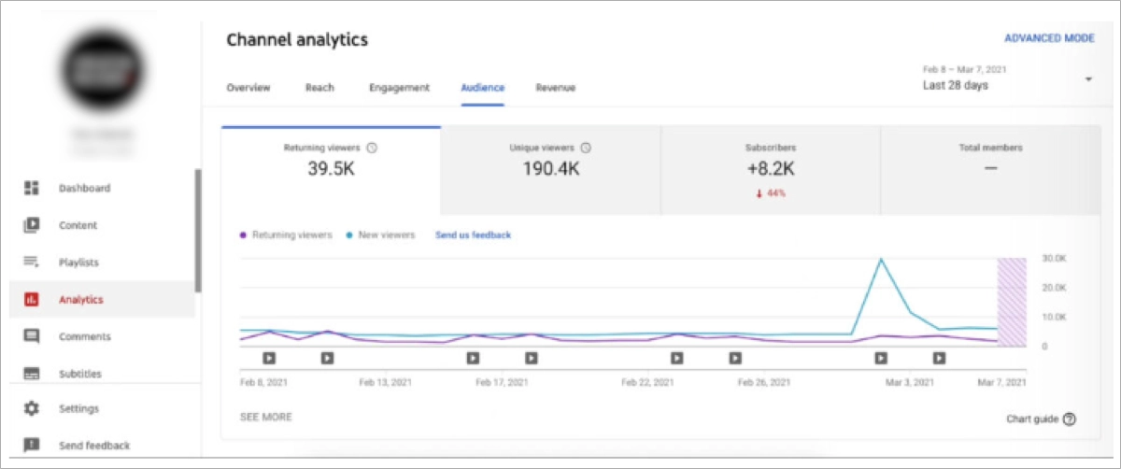This screenshot has width=1121, height=469.
Task: Open the Last 28 days selector
Action: point(1007,78)
